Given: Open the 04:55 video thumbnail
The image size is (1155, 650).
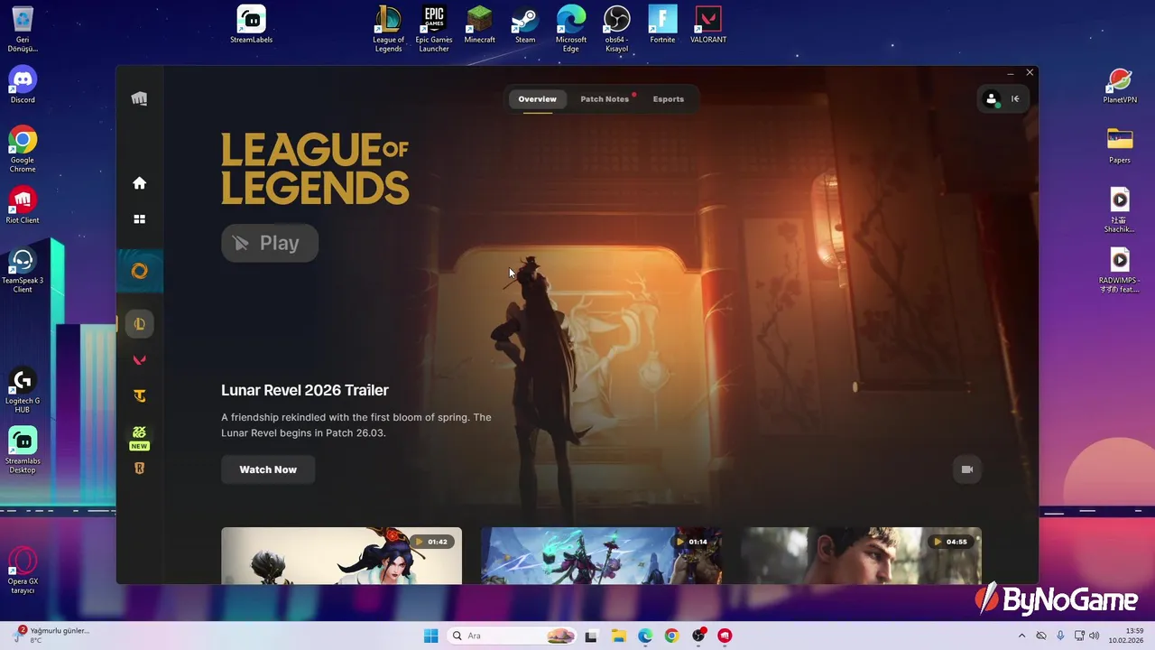Looking at the screenshot, I should point(861,556).
